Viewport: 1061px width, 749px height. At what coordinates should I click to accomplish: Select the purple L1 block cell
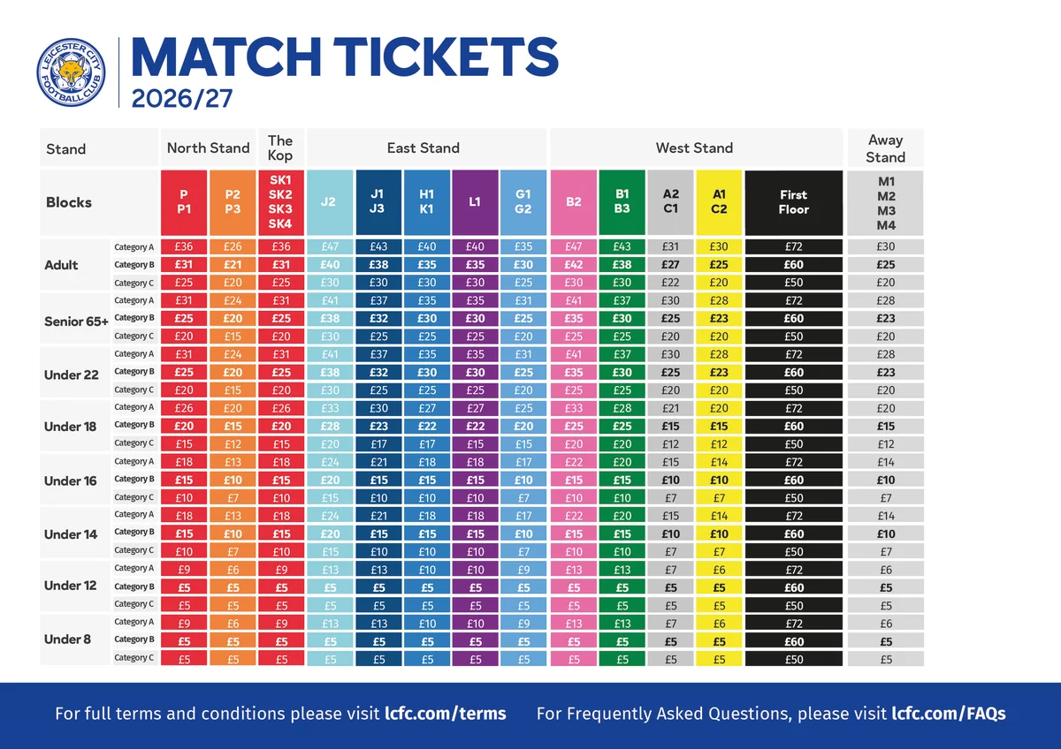point(475,202)
